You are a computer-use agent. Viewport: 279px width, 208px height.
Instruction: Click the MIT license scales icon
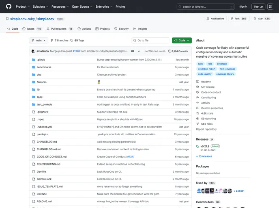pos(197,87)
